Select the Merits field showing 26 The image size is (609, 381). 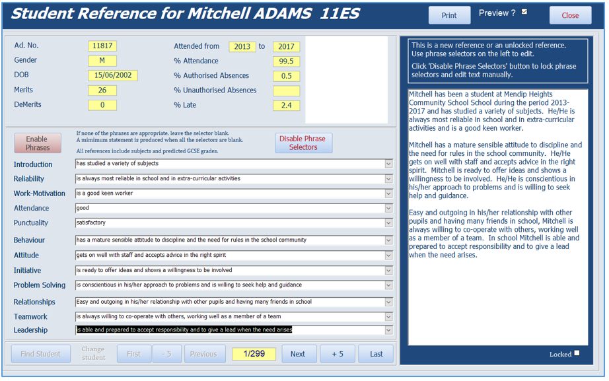pos(102,90)
